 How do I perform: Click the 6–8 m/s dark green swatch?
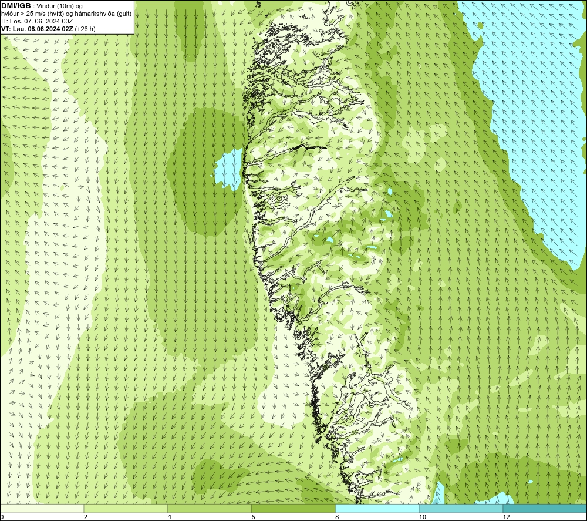293,508
